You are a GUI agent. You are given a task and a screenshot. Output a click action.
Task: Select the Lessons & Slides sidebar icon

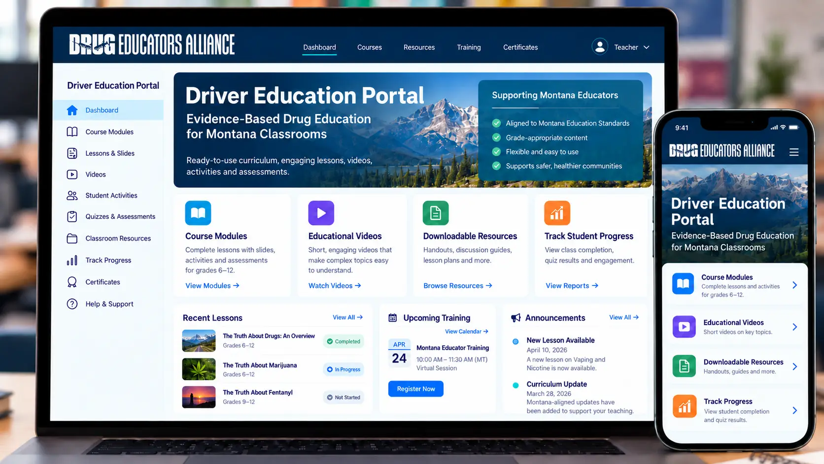click(72, 153)
